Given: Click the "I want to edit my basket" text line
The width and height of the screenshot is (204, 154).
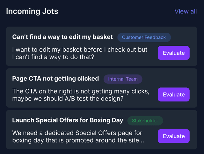Looking at the screenshot, I should pyautogui.click(x=80, y=50).
